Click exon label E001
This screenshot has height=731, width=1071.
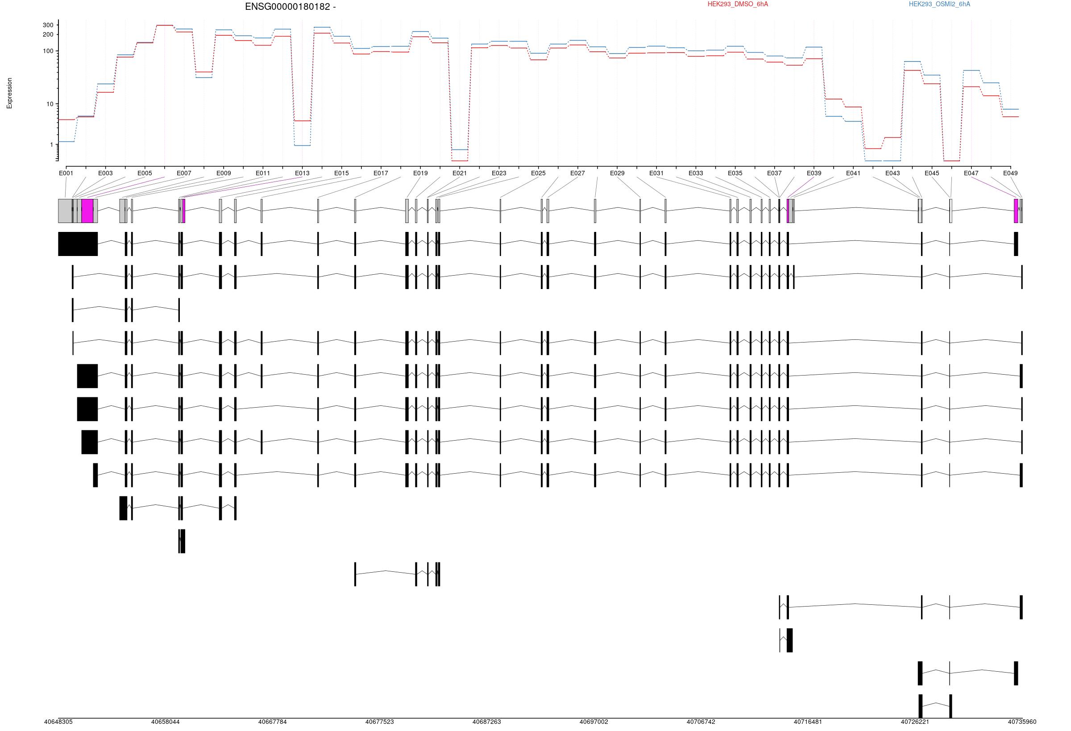[x=66, y=173]
